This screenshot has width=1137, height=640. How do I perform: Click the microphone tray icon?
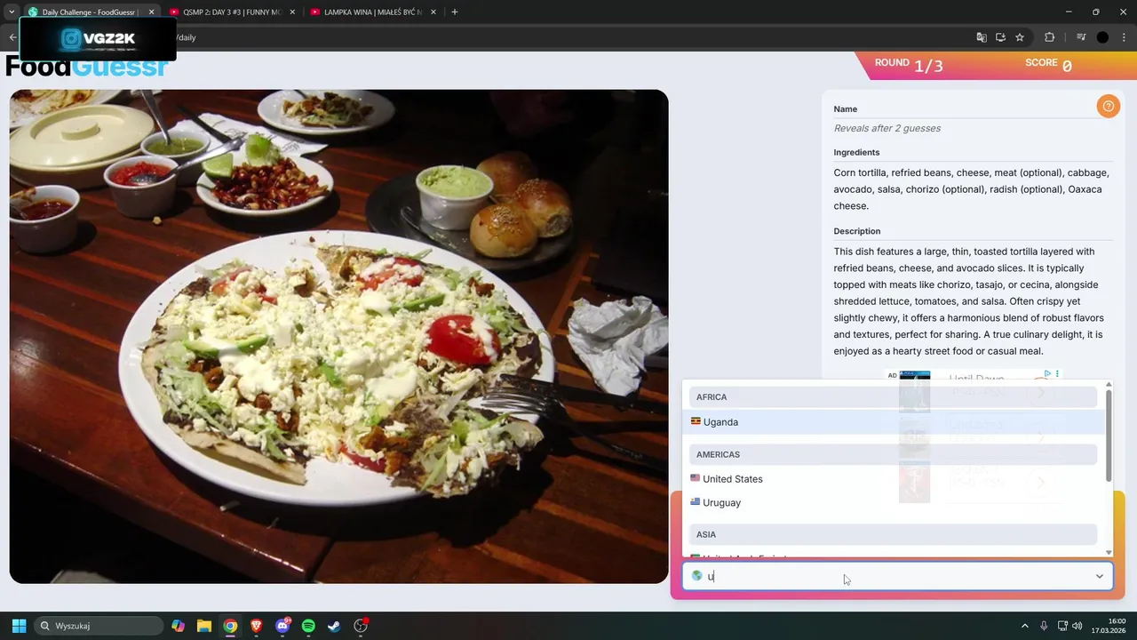[x=1044, y=626]
